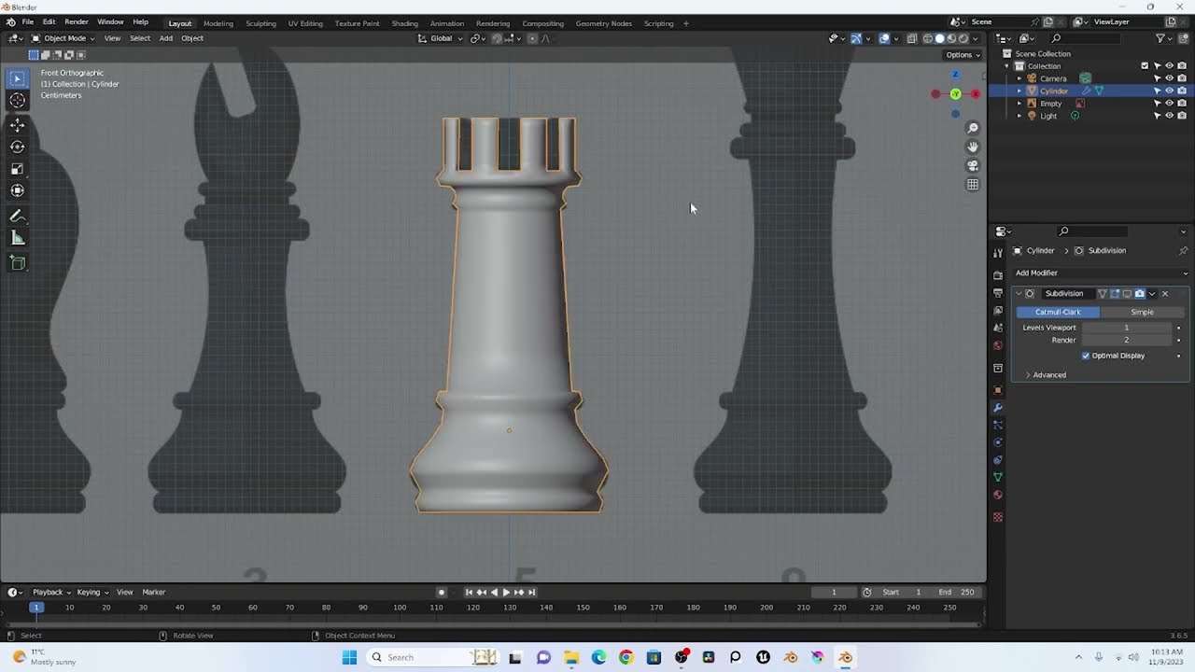Toggle X-Ray mode
Image resolution: width=1195 pixels, height=672 pixels.
912,38
